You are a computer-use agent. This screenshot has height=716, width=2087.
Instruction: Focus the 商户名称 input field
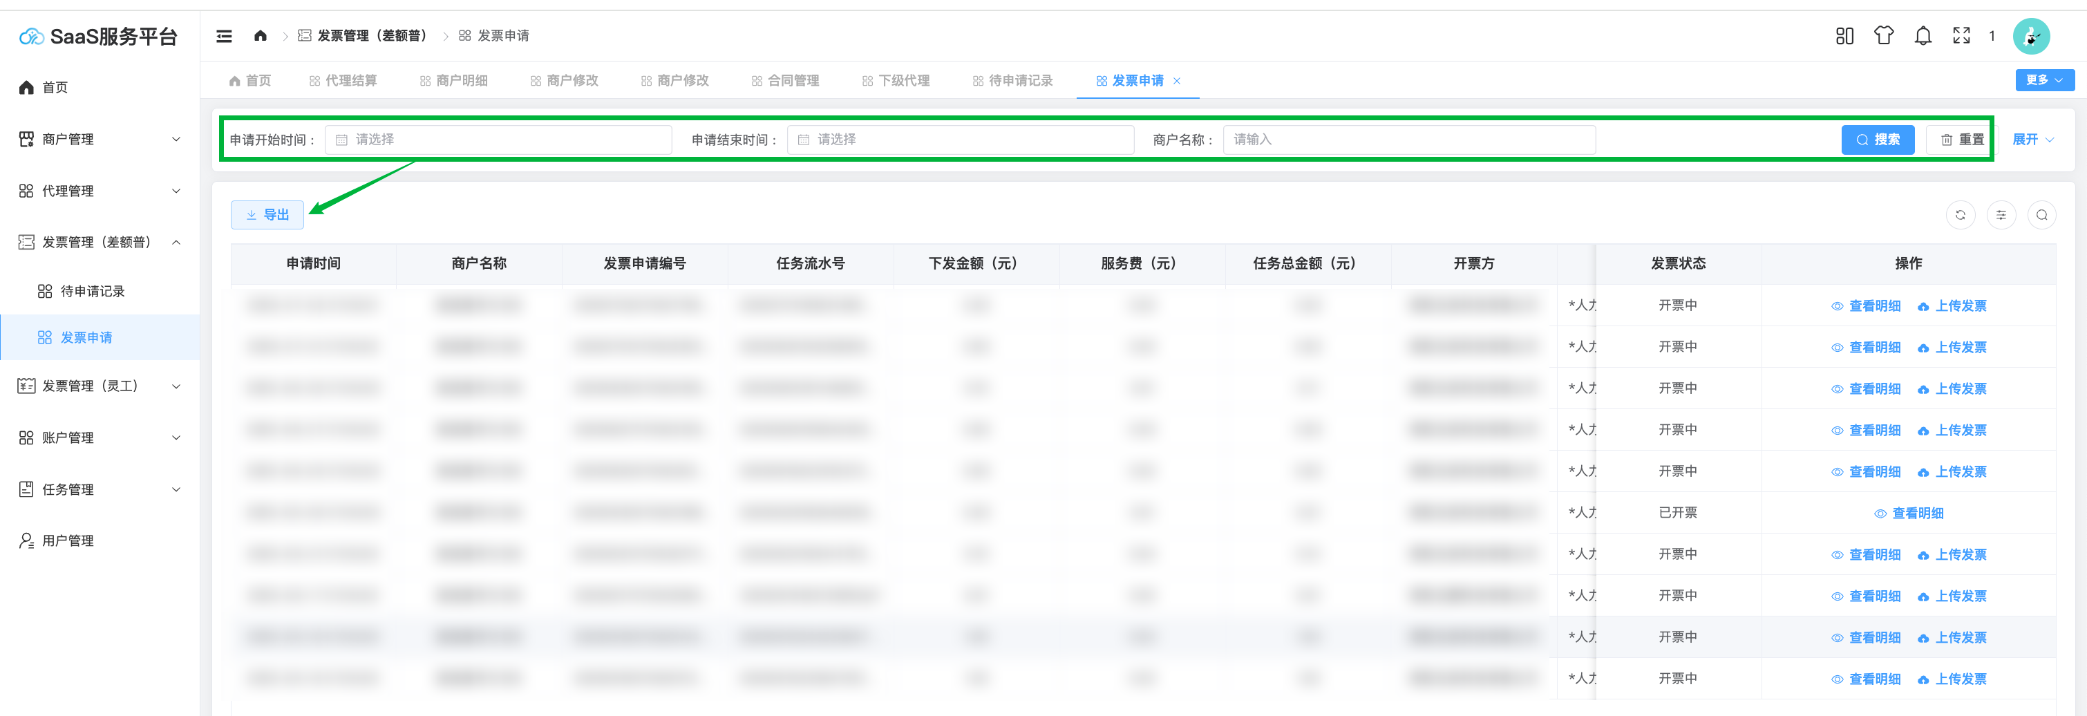[x=1408, y=140]
